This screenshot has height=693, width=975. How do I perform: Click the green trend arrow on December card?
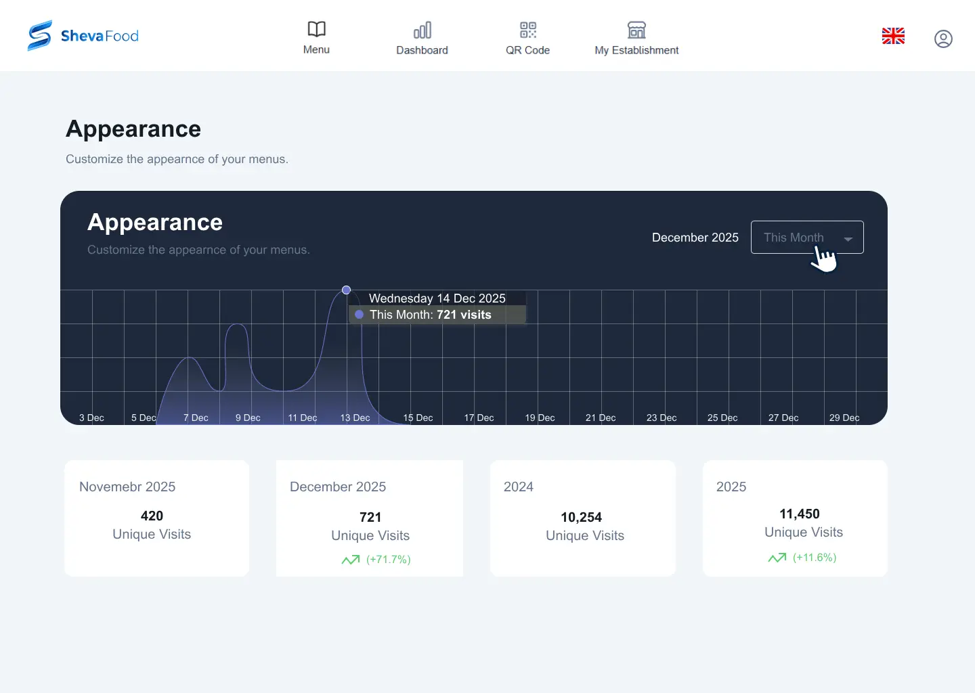pos(351,560)
